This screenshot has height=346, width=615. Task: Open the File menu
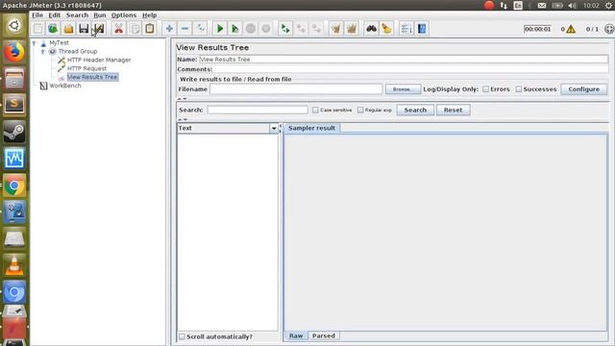click(37, 15)
